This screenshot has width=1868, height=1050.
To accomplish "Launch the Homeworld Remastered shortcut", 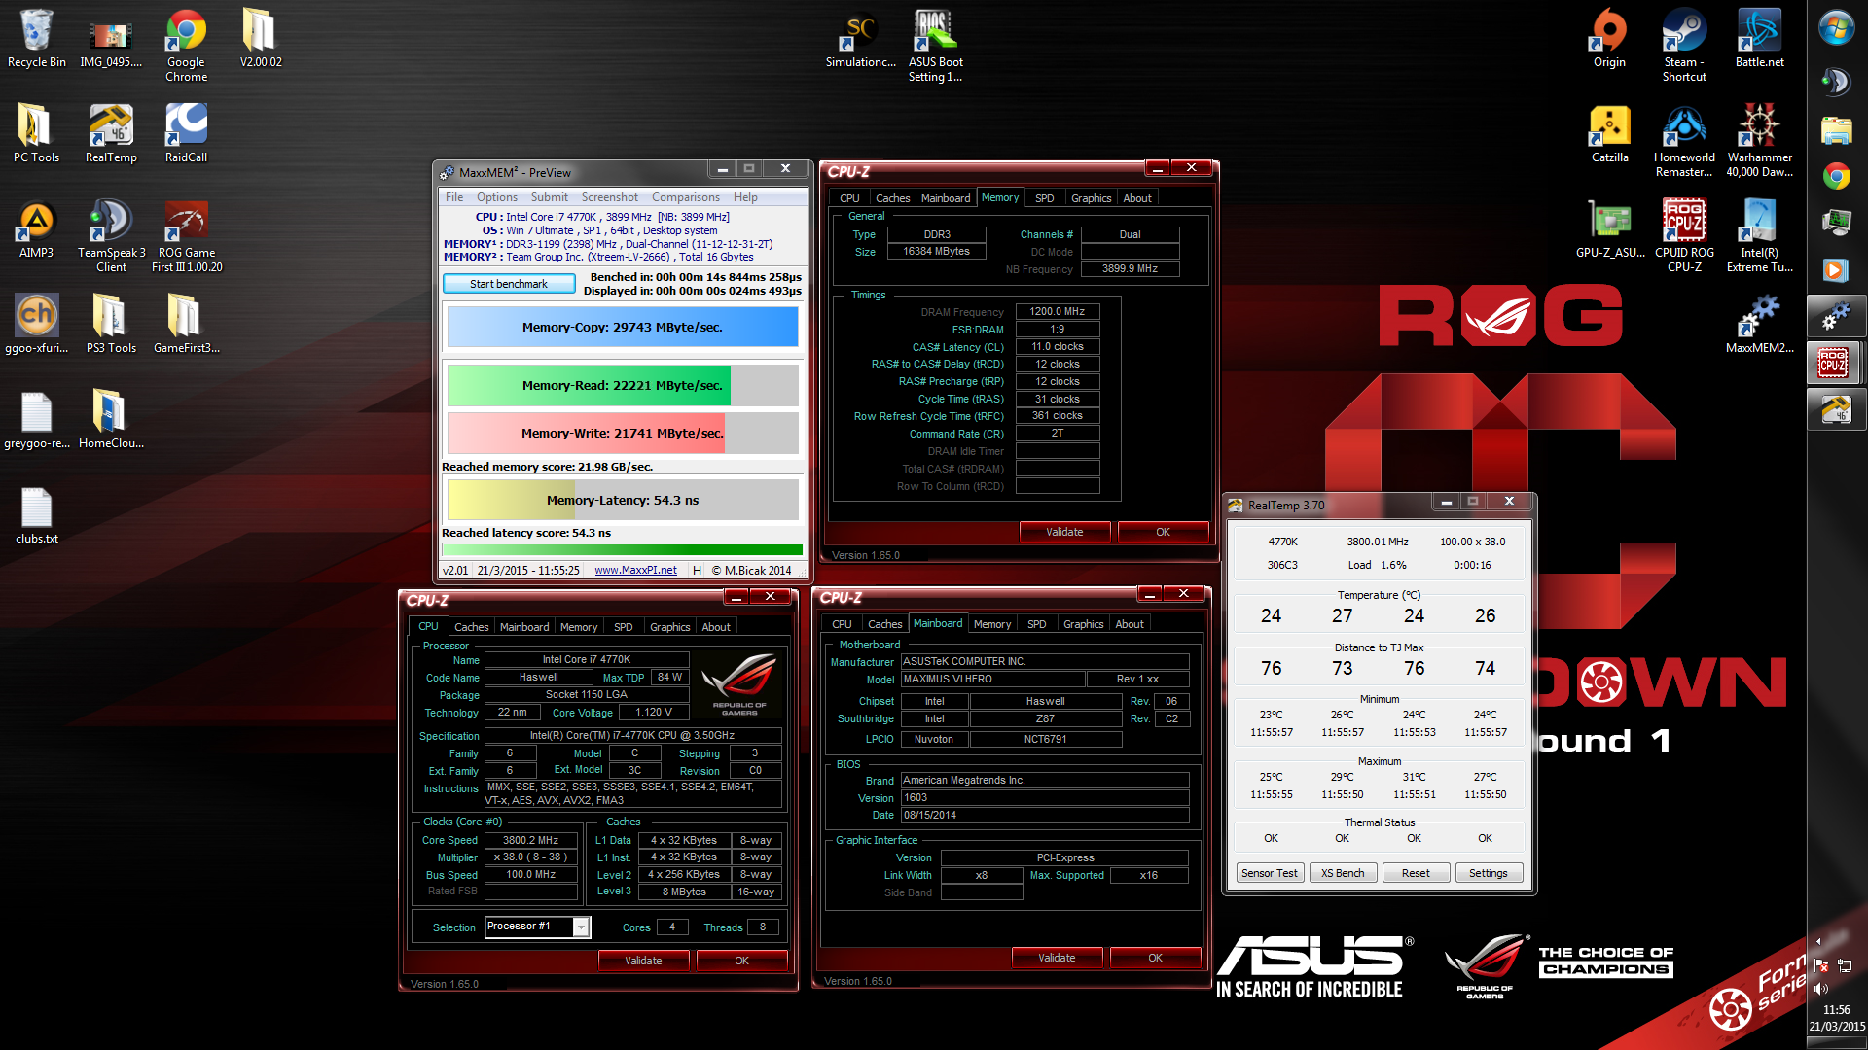I will [1684, 141].
